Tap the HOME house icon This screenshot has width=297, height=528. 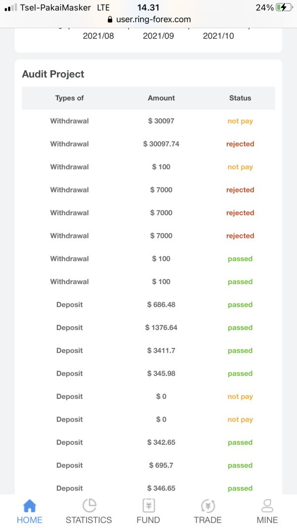(30, 506)
